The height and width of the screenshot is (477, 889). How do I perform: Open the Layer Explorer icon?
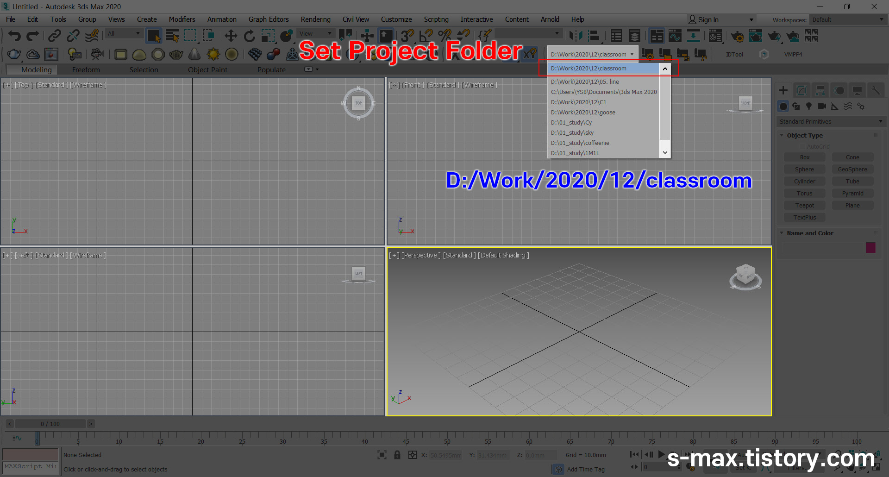click(635, 36)
